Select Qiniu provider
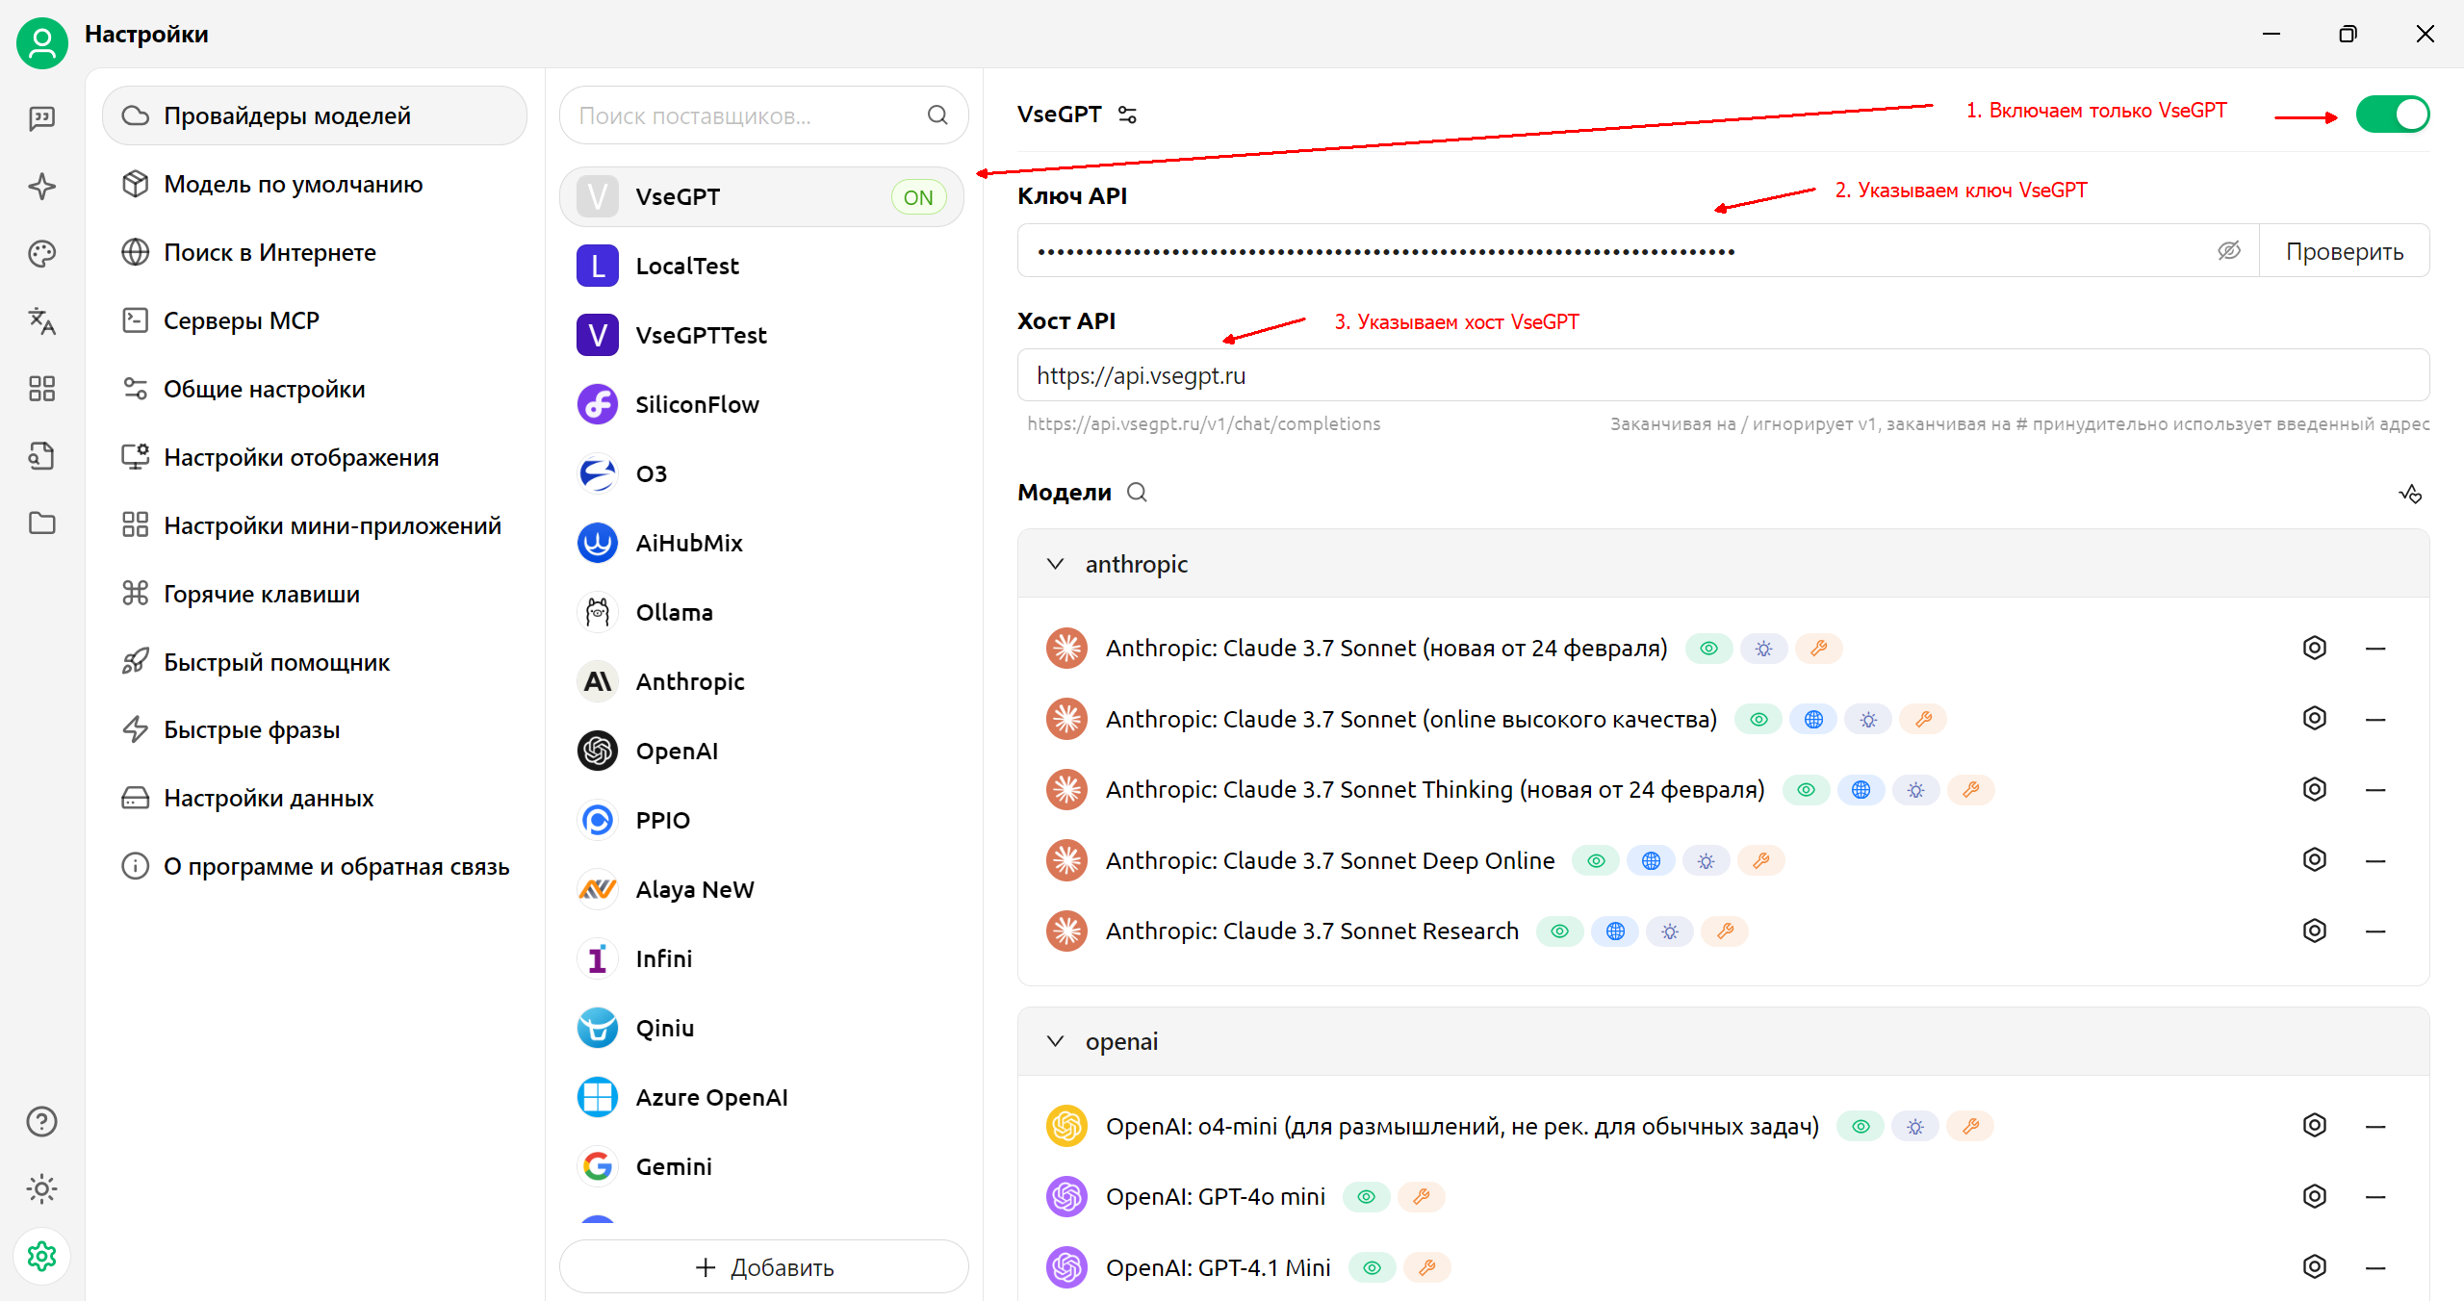Screen dimensions: 2464x1301 coord(761,1028)
